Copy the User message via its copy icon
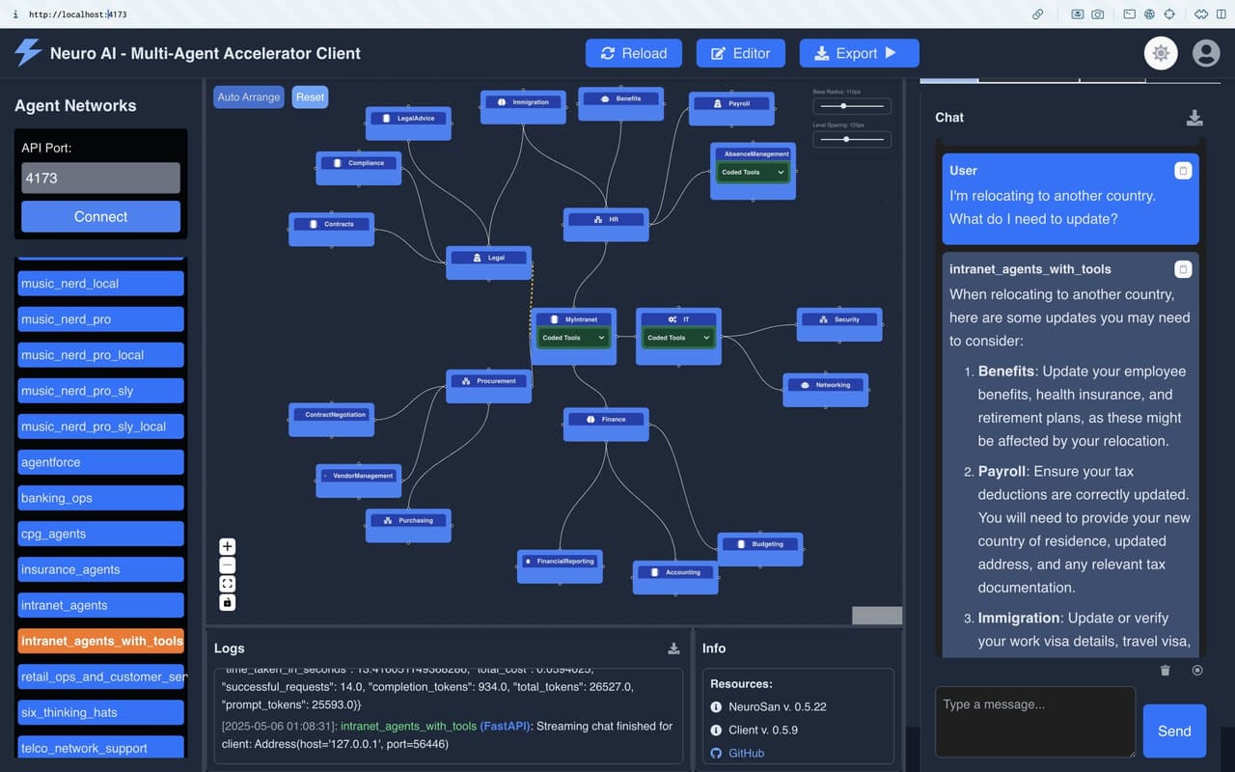Image resolution: width=1235 pixels, height=772 pixels. click(x=1184, y=170)
